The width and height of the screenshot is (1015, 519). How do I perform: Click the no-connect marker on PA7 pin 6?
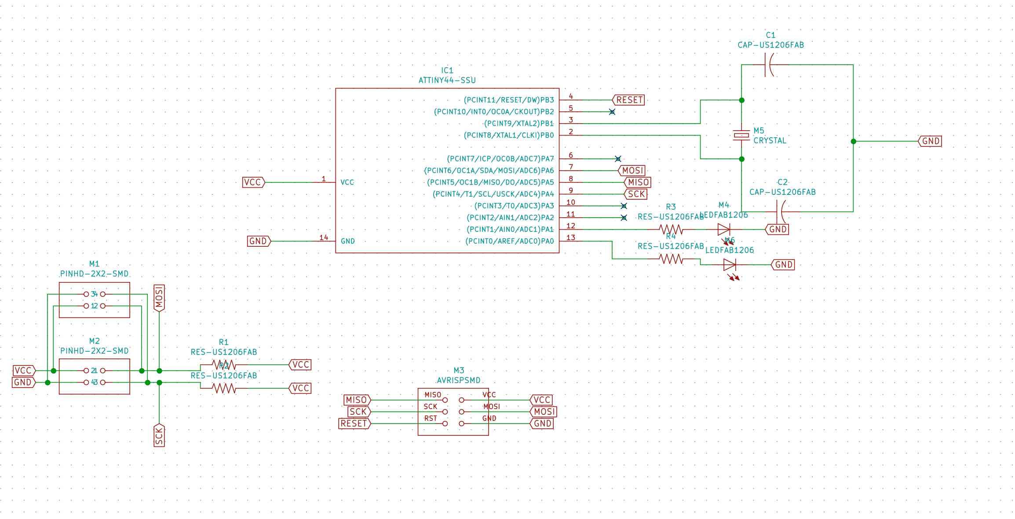618,159
